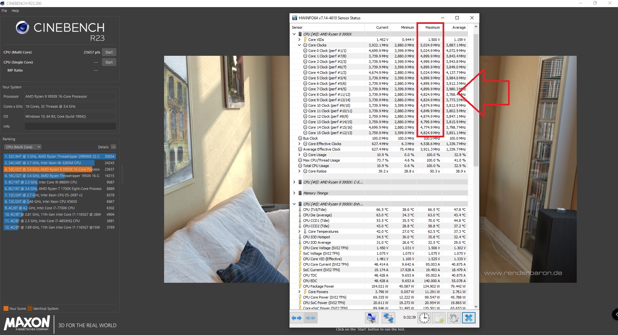
Task: Select the CPU Core Current (SVI2 TFN) row
Action: tap(379, 264)
